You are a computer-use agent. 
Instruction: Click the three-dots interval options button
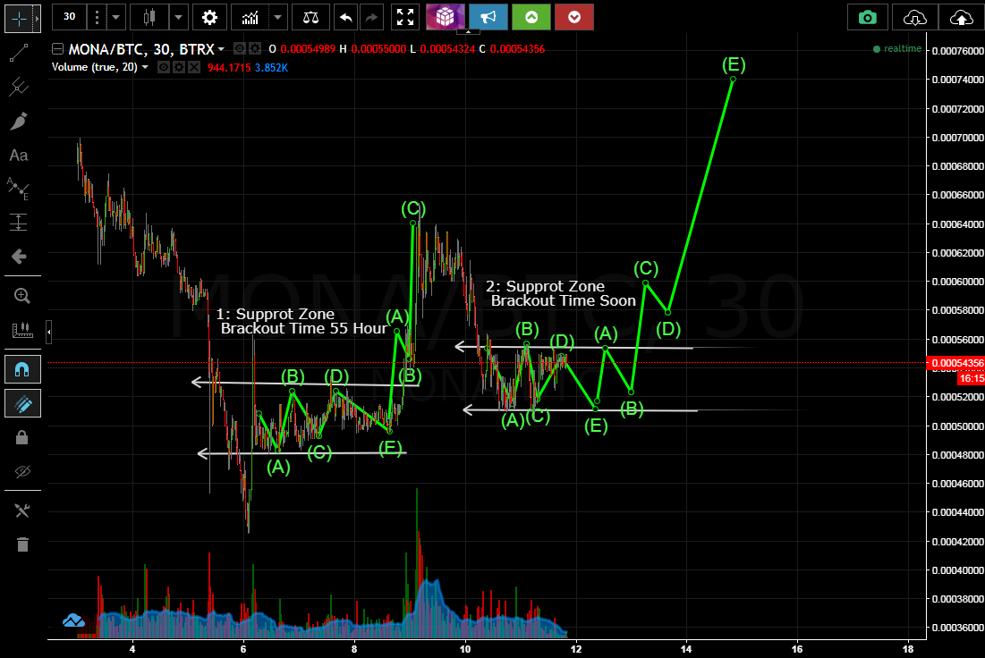(97, 17)
